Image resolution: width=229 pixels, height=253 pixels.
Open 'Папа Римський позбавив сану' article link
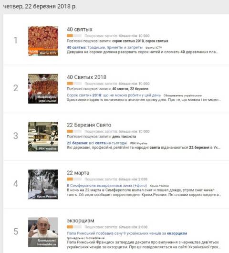(x=127, y=233)
